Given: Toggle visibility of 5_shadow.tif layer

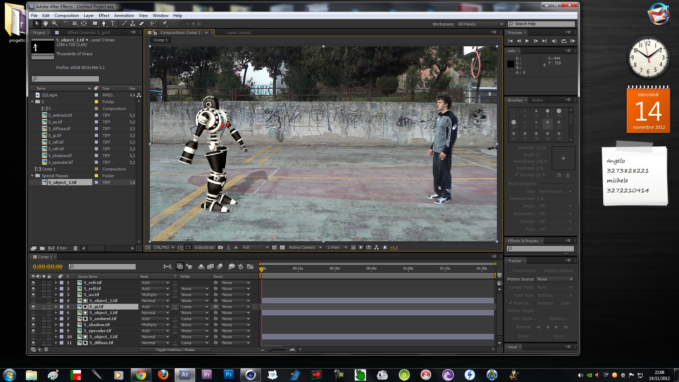Looking at the screenshot, I should tap(33, 325).
